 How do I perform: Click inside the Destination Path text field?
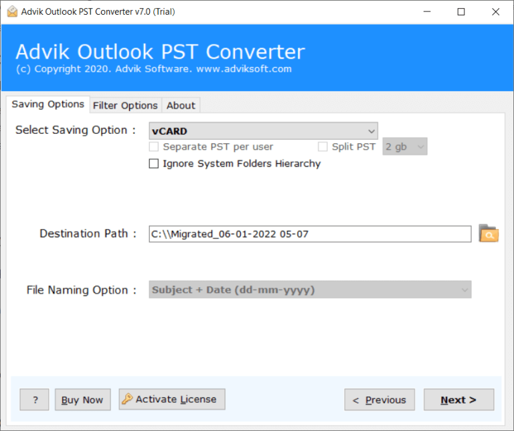click(x=310, y=234)
